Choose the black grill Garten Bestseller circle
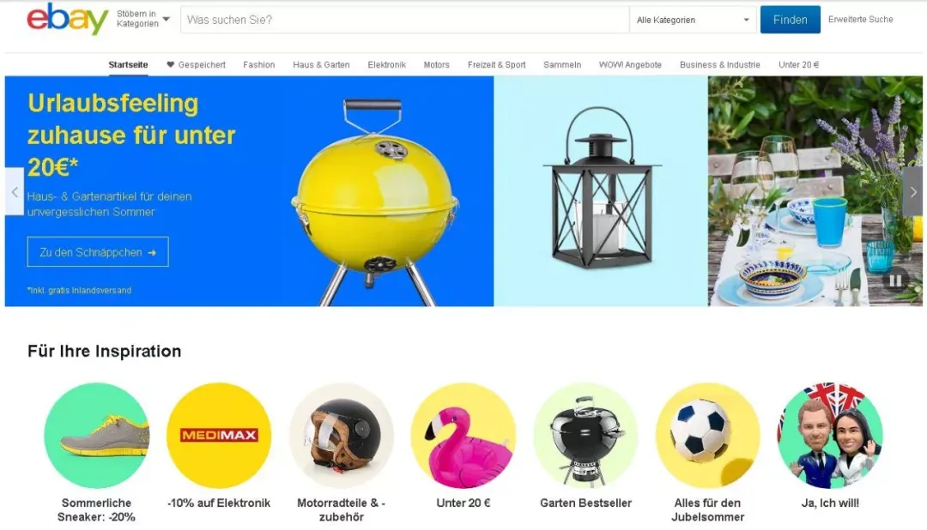 [x=586, y=436]
